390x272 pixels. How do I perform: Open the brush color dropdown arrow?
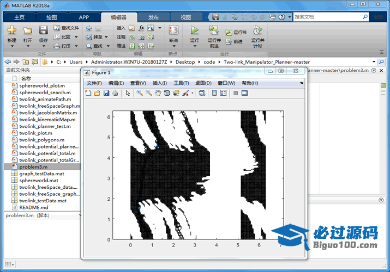pyautogui.click(x=192, y=94)
